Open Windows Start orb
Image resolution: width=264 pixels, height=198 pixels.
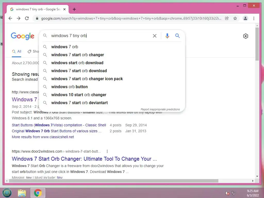[x=7, y=193]
